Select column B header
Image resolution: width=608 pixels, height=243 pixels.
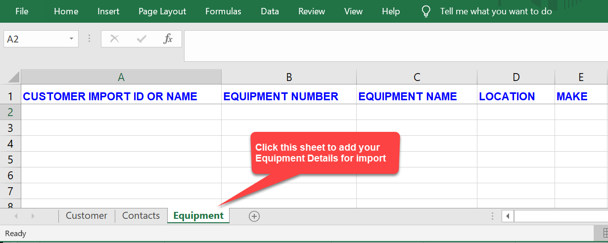pos(289,77)
